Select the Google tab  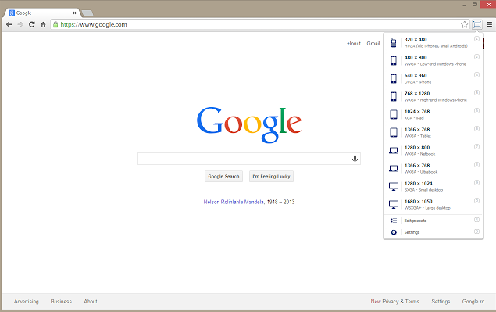click(x=41, y=13)
